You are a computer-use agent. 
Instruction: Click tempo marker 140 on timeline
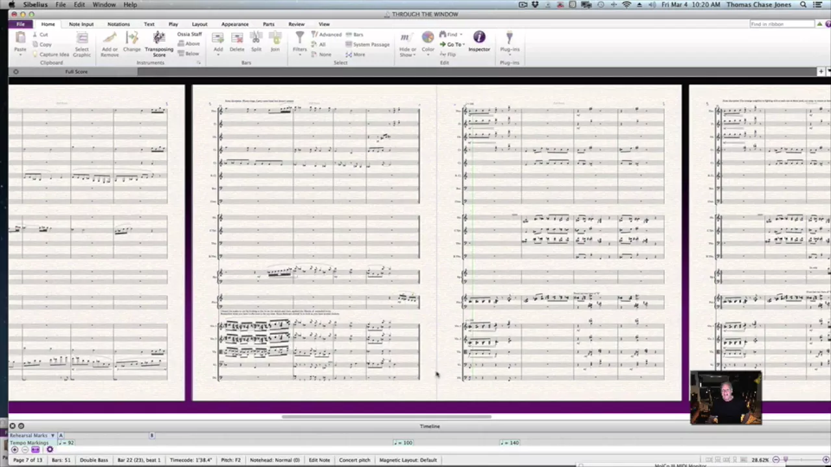click(509, 442)
